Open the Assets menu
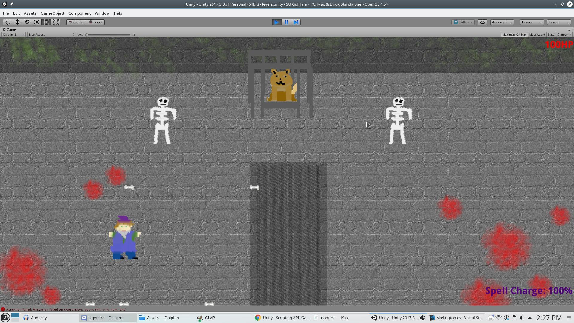Image resolution: width=574 pixels, height=323 pixels. click(30, 13)
